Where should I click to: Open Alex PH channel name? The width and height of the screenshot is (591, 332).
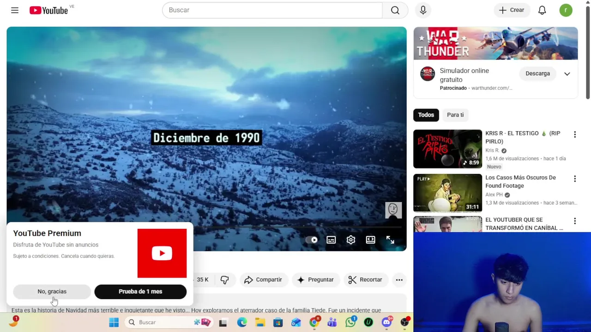494,195
